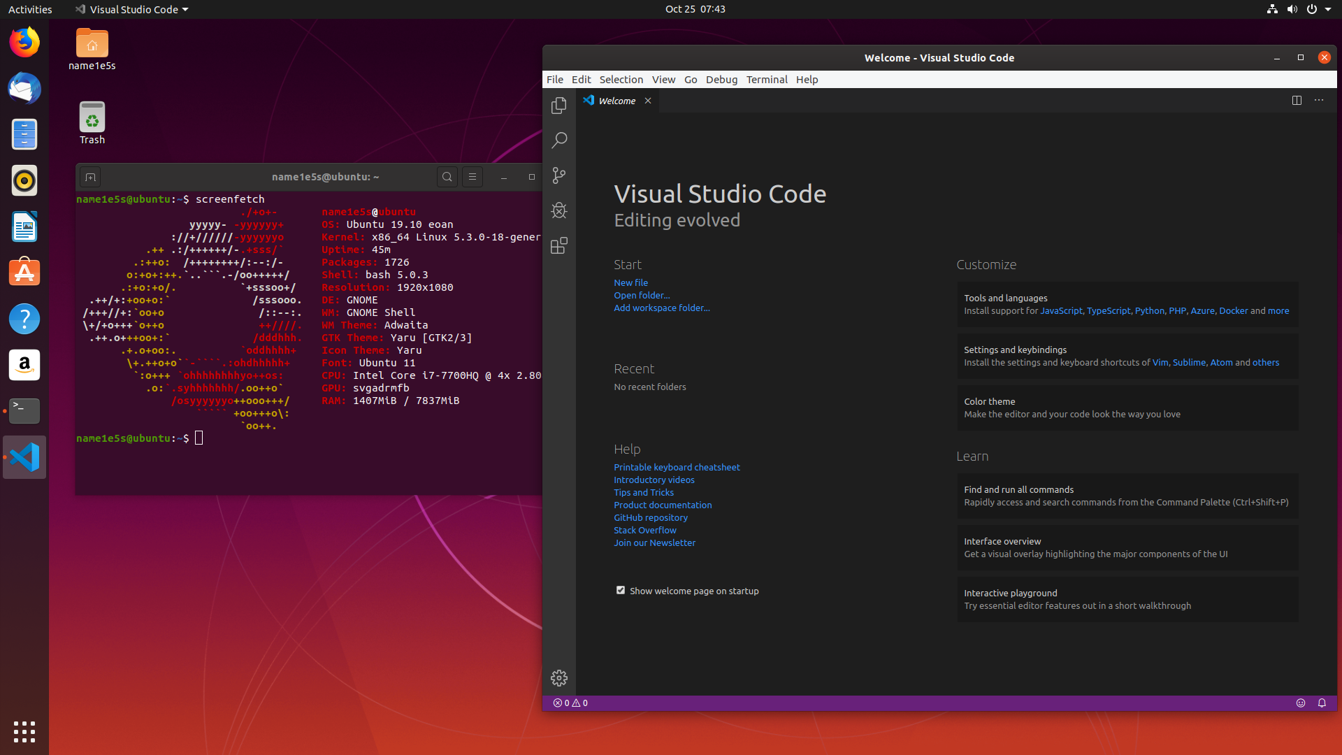This screenshot has width=1342, height=755.
Task: Click the New file link
Action: tap(630, 282)
